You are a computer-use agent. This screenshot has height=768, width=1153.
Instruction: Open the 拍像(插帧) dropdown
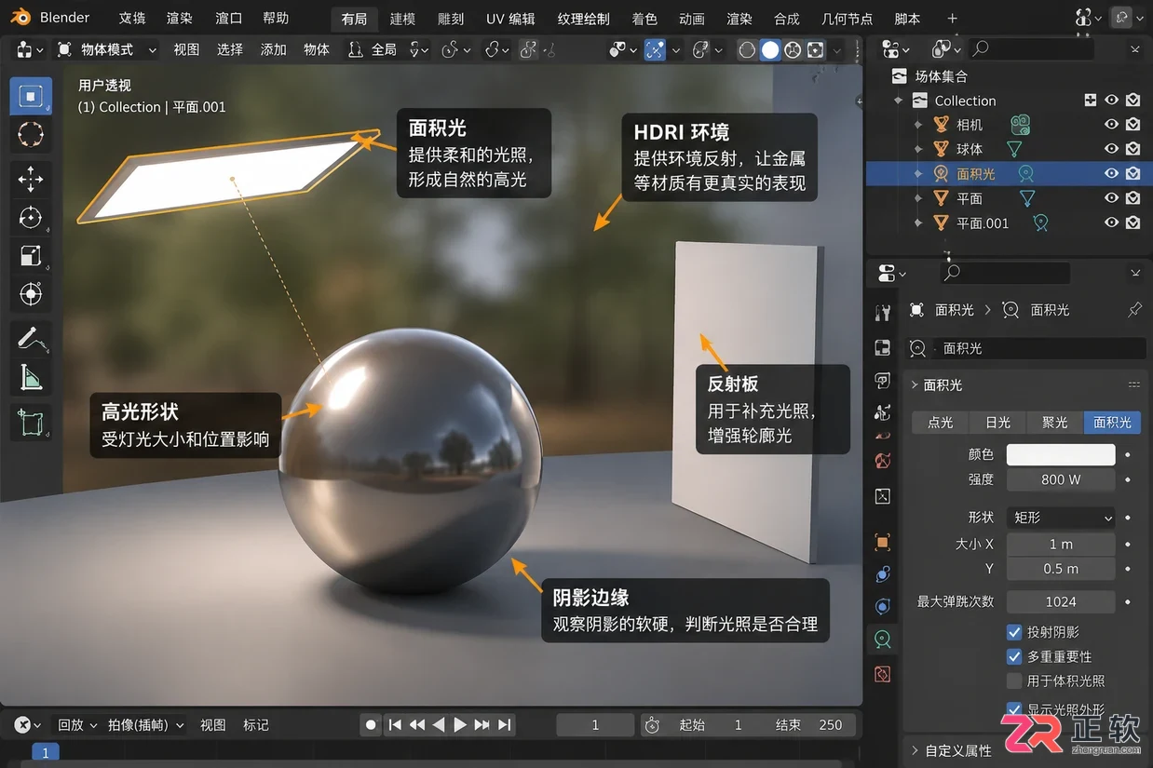(145, 724)
